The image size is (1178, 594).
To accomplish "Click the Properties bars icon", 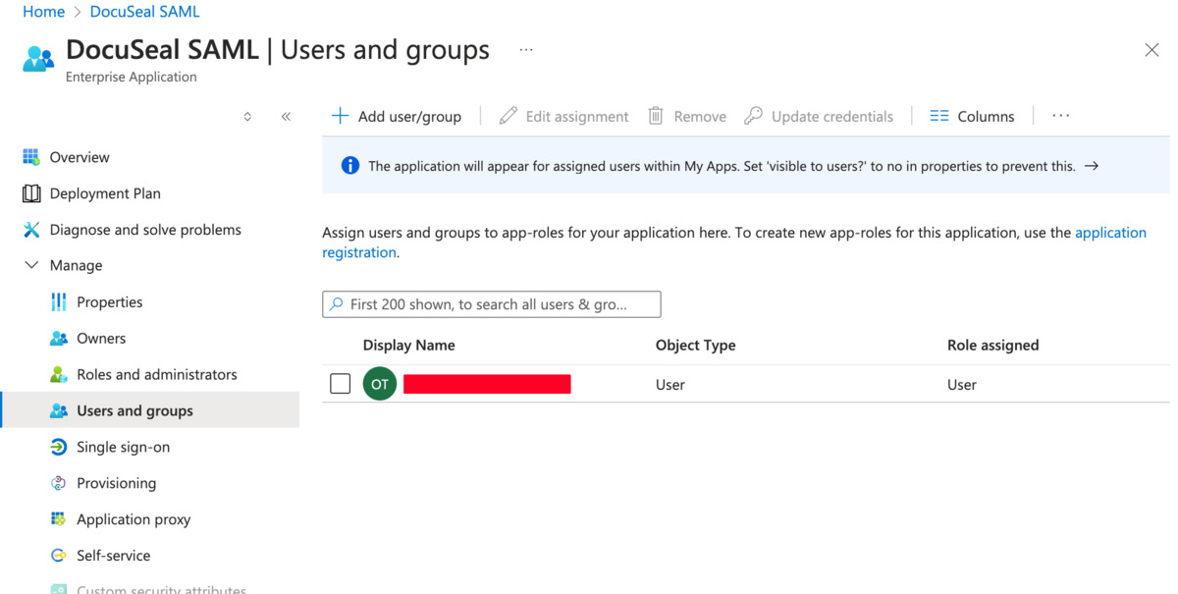I will [59, 302].
